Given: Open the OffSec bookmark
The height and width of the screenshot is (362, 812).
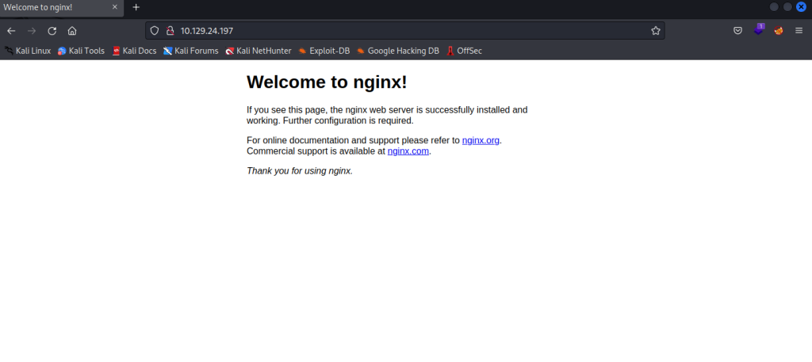Looking at the screenshot, I should (464, 51).
